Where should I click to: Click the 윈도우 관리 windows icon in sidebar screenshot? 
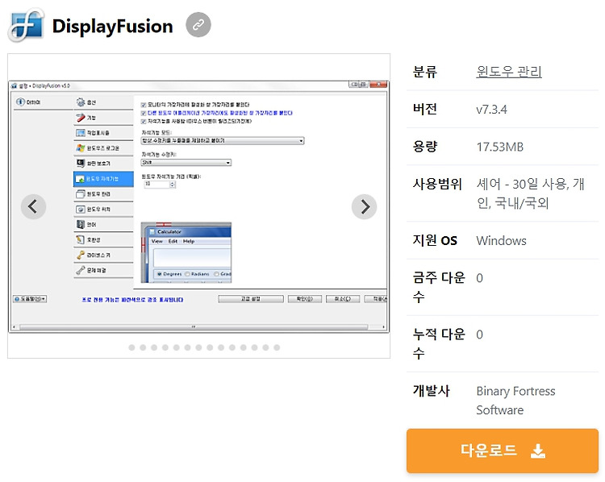click(81, 194)
